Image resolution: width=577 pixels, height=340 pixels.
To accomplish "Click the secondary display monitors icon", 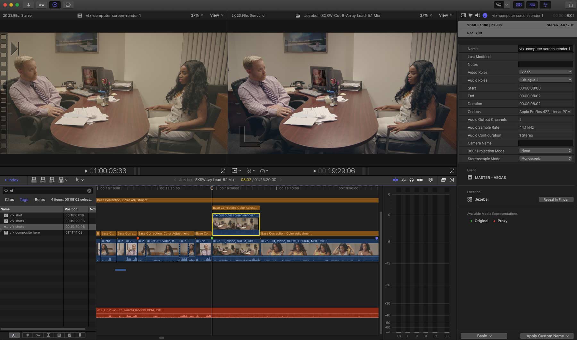I will click(499, 5).
